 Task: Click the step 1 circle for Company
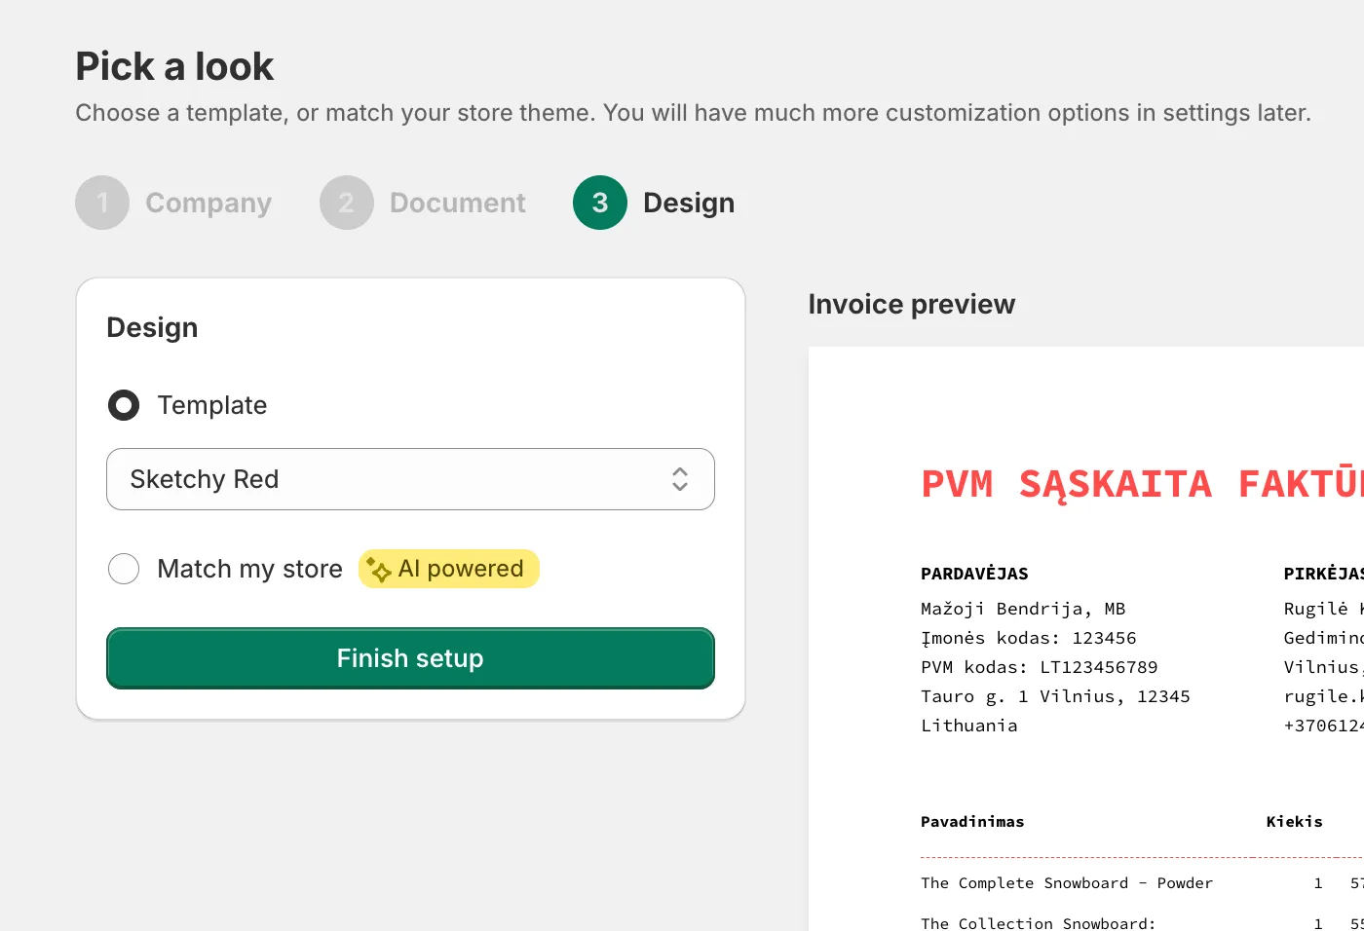(x=102, y=203)
